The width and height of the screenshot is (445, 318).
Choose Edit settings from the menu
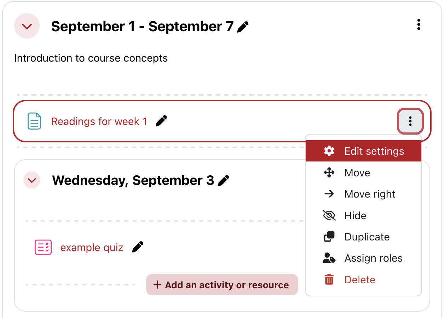(x=374, y=151)
